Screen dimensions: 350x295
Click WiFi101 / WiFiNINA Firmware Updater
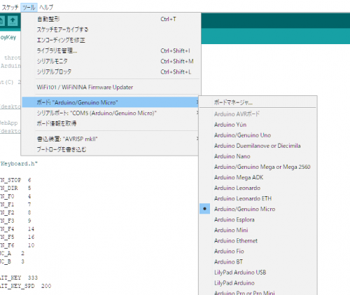(x=111, y=87)
